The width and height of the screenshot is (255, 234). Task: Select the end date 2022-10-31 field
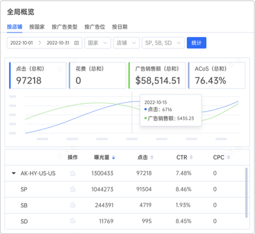[x=58, y=43]
